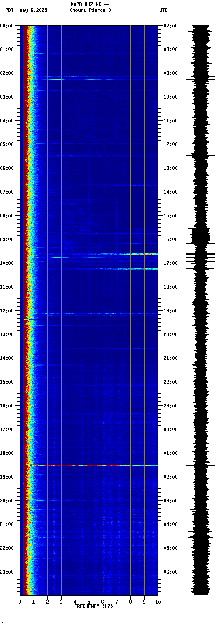218x627 pixels.
Task: Click the 07:00 label on UTC axis
Action: pos(171,26)
